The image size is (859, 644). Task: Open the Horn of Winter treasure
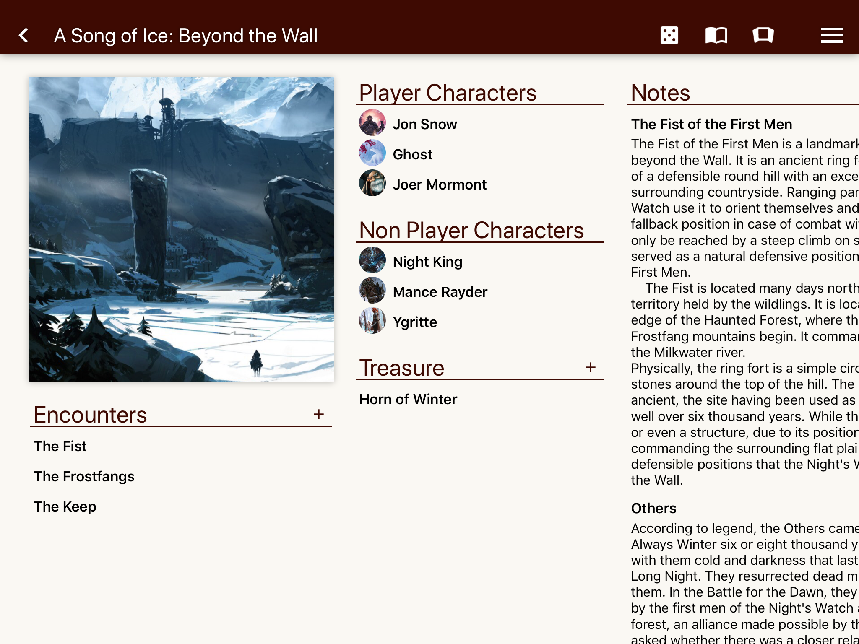tap(408, 399)
